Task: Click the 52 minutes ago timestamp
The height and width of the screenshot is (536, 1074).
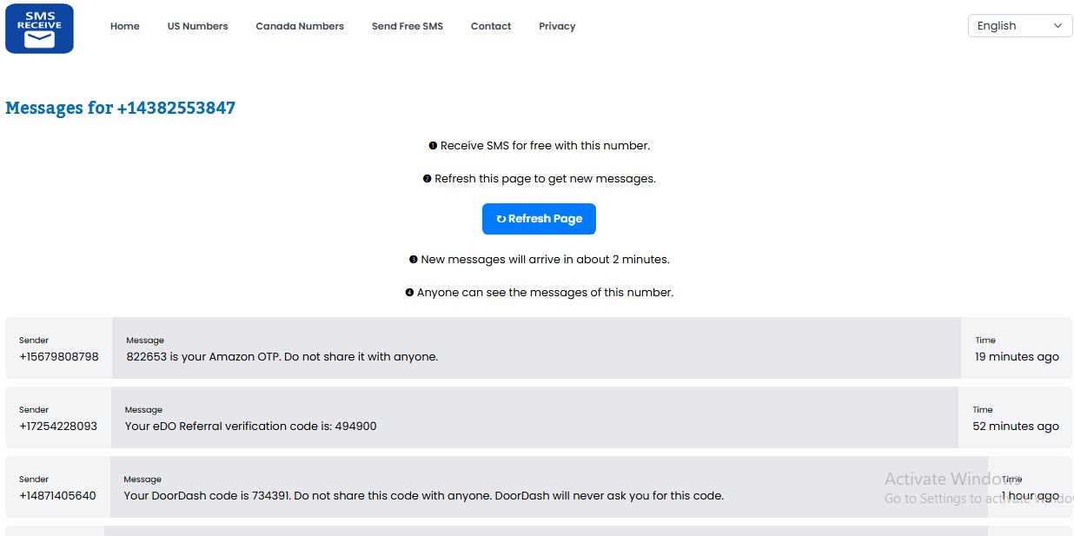Action: 1016,426
